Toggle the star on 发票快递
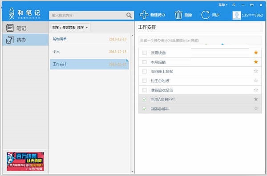 coord(256,53)
